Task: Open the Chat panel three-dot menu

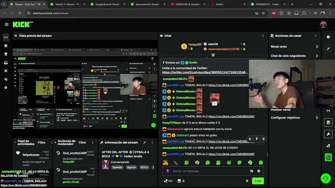Action: point(263,36)
